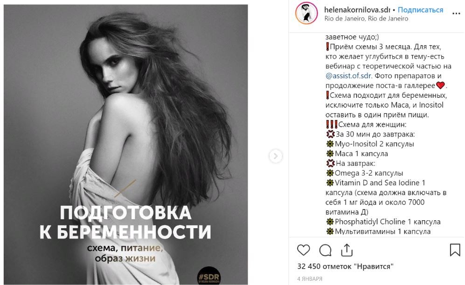Open the @assist.of.sdr mention link

coord(348,76)
